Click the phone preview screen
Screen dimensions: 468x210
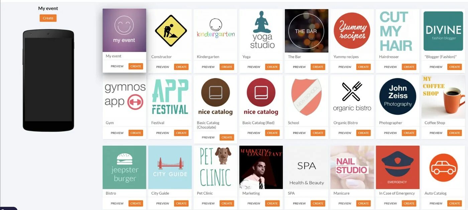[48, 79]
